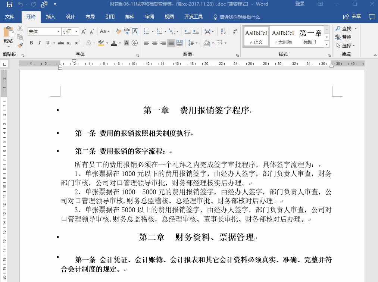Switch to the 插入 ribbon tab
The image size is (378, 282).
click(51, 17)
